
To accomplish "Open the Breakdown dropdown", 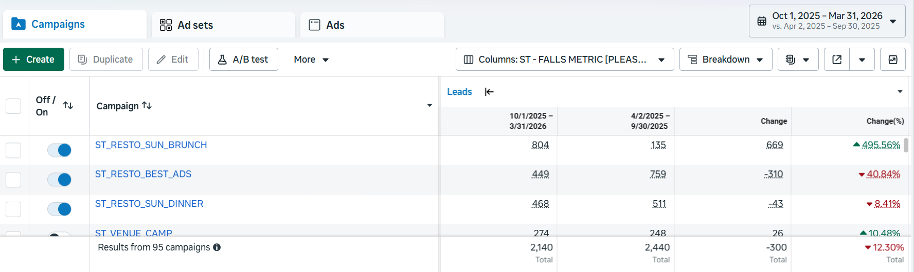I will 726,60.
